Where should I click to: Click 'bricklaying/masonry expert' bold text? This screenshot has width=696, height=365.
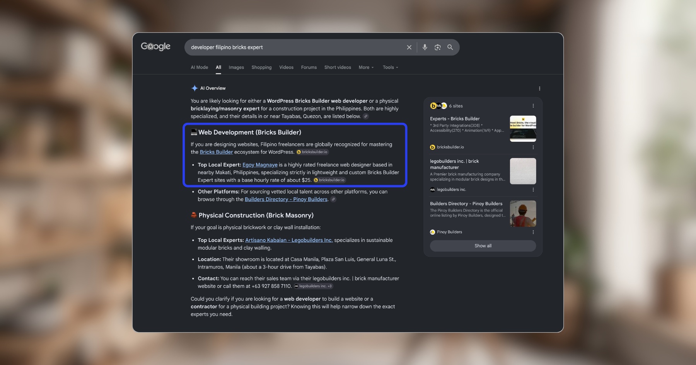pos(225,109)
